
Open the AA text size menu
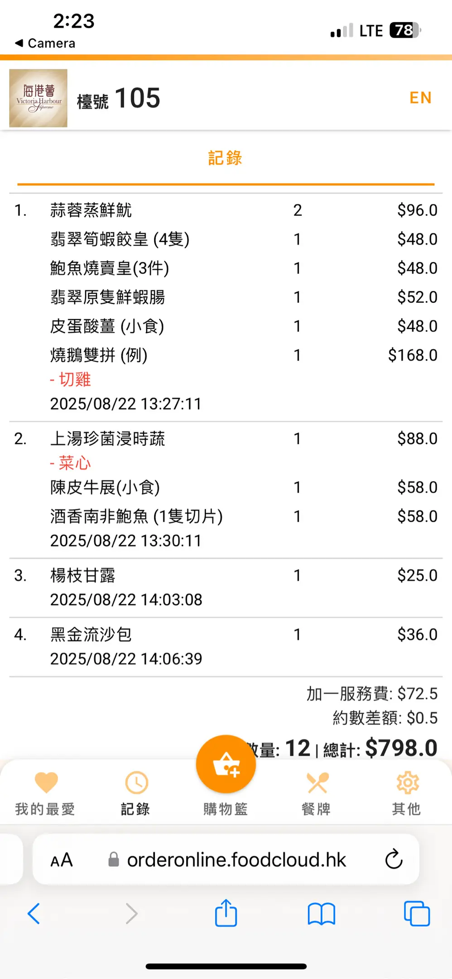click(x=62, y=860)
